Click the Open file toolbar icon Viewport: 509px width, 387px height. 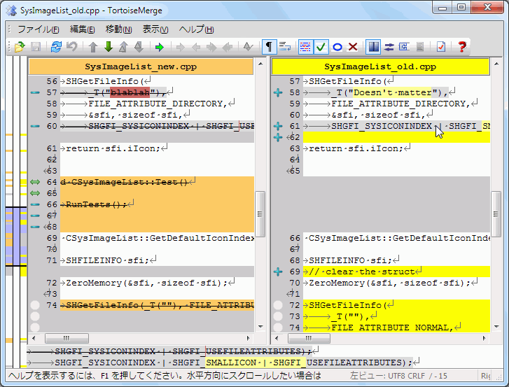(20, 47)
